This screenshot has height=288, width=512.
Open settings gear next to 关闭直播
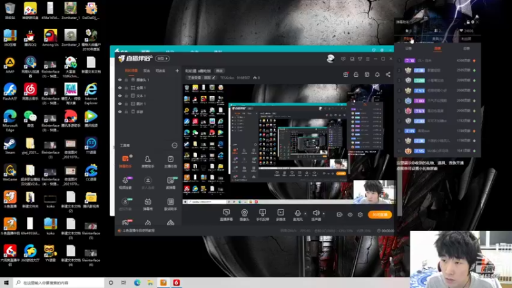click(x=360, y=214)
